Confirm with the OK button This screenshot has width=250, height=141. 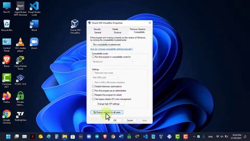coord(115,120)
